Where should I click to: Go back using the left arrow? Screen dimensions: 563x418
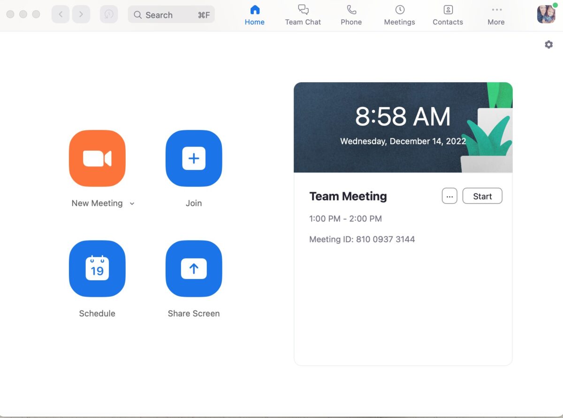click(61, 15)
